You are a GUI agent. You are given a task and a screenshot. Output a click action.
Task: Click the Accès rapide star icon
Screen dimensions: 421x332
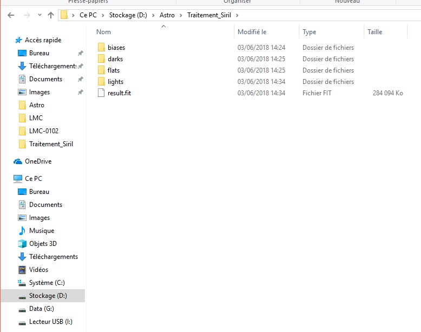[18, 40]
